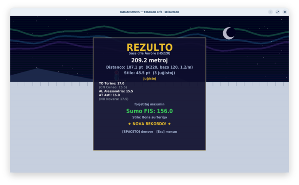Click the hill name Sass d'le Auròre (HS220)

pyautogui.click(x=149, y=53)
